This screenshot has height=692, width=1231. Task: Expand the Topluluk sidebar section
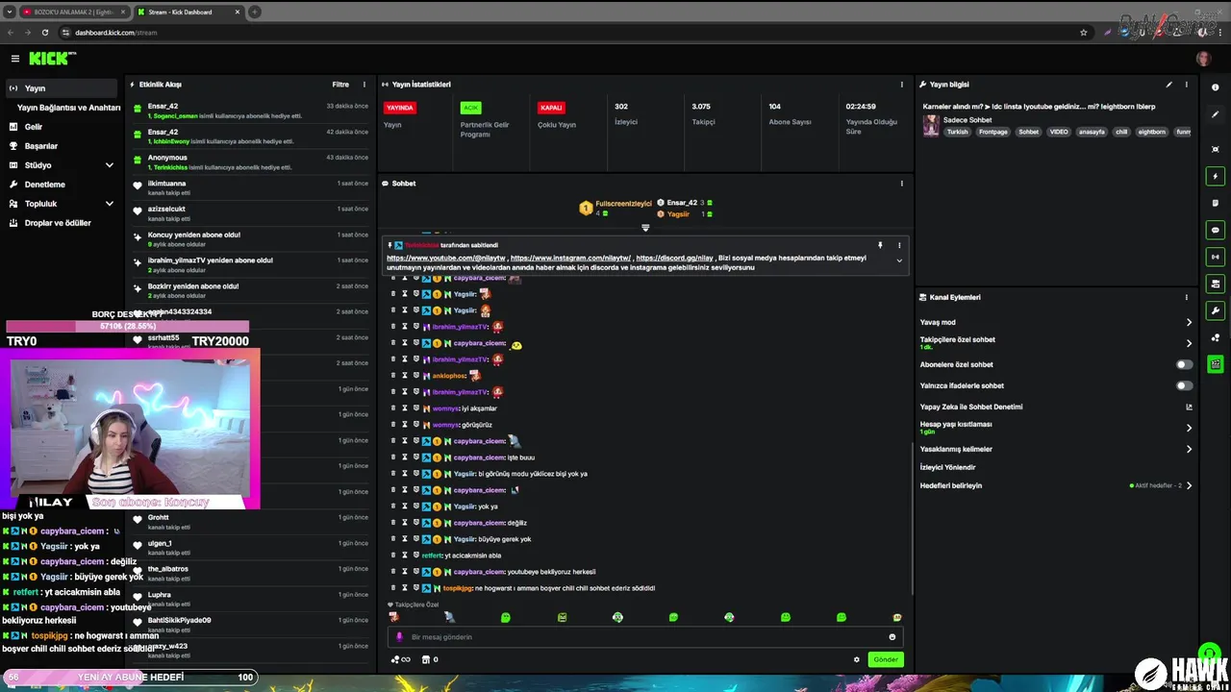(109, 204)
